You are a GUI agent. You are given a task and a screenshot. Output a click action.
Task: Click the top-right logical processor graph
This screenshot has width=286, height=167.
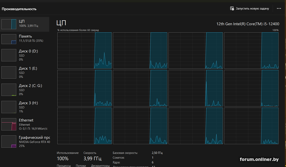point(251,50)
